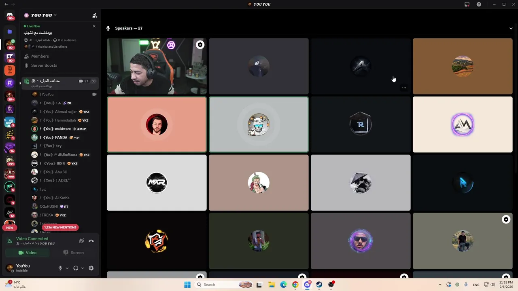Viewport: 518px width, 291px height.
Task: Select the MXR logo speaker tile
Action: click(x=157, y=183)
